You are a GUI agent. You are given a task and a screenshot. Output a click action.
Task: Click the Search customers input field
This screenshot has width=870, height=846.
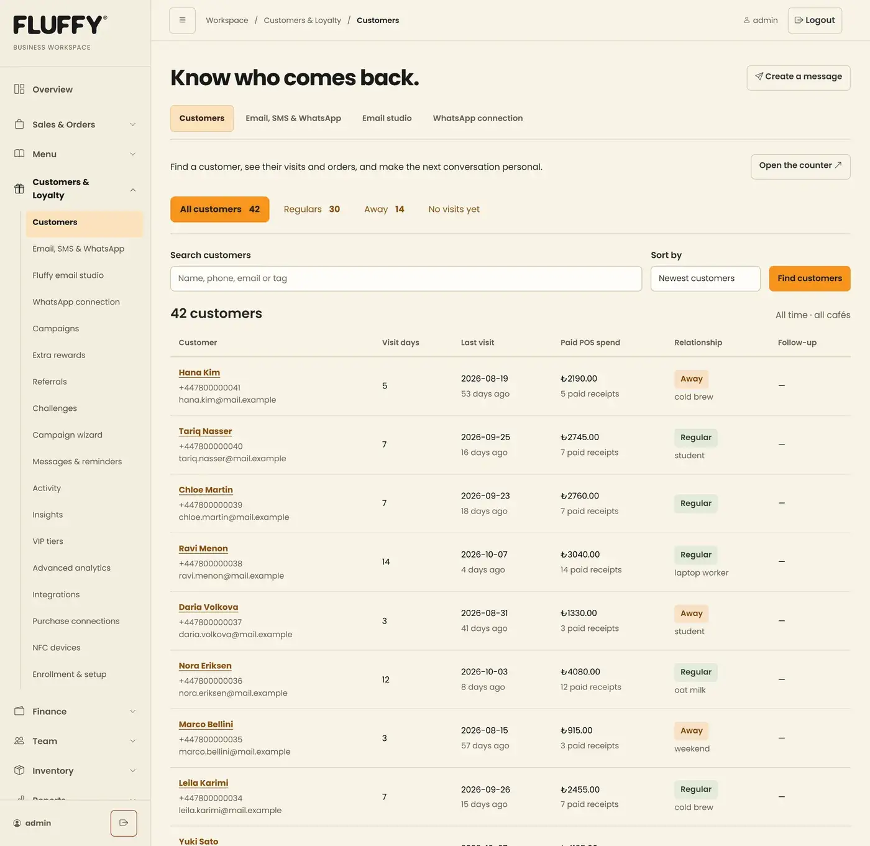tap(406, 278)
